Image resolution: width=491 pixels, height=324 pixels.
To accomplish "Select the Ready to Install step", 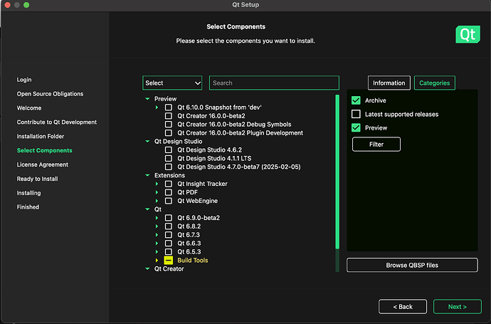I will 37,179.
